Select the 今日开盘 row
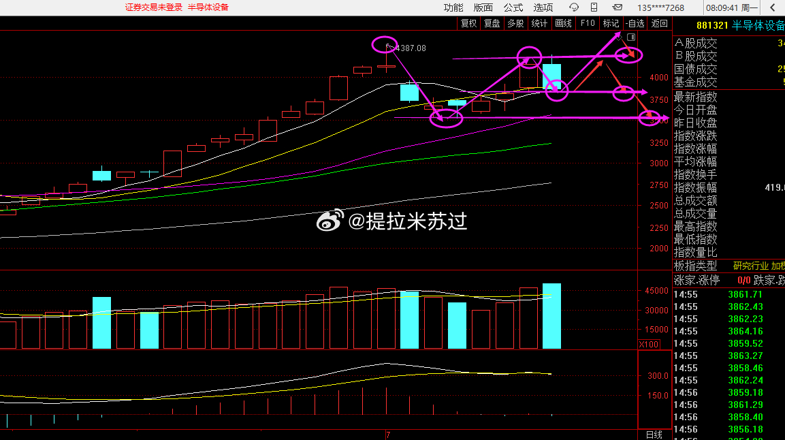 coord(728,110)
